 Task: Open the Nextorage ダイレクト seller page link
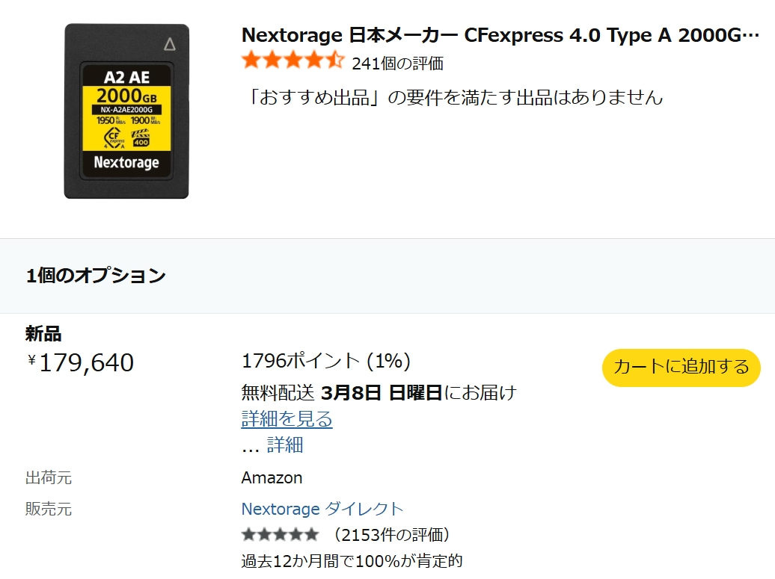(322, 510)
